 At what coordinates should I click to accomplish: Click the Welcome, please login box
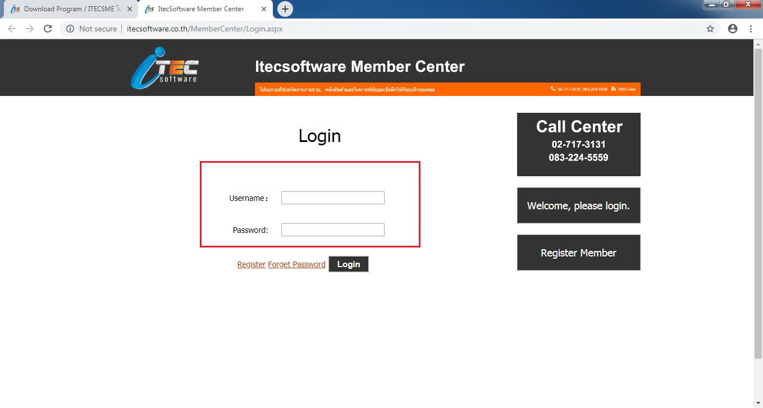[579, 205]
